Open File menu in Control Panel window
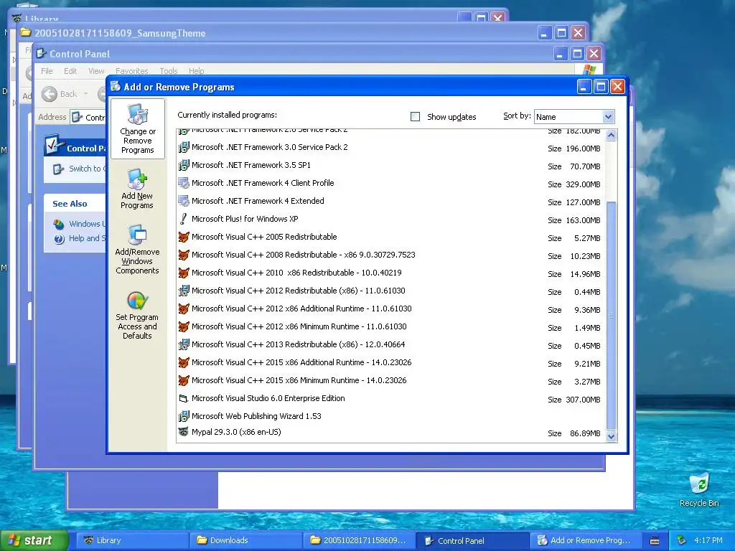 pyautogui.click(x=47, y=71)
